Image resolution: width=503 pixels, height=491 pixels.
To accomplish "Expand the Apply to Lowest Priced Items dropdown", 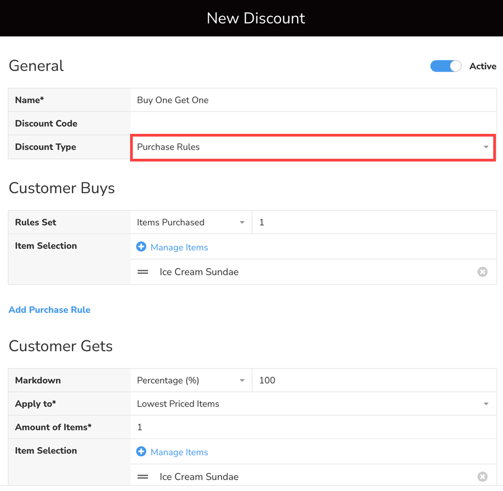I will coord(313,404).
